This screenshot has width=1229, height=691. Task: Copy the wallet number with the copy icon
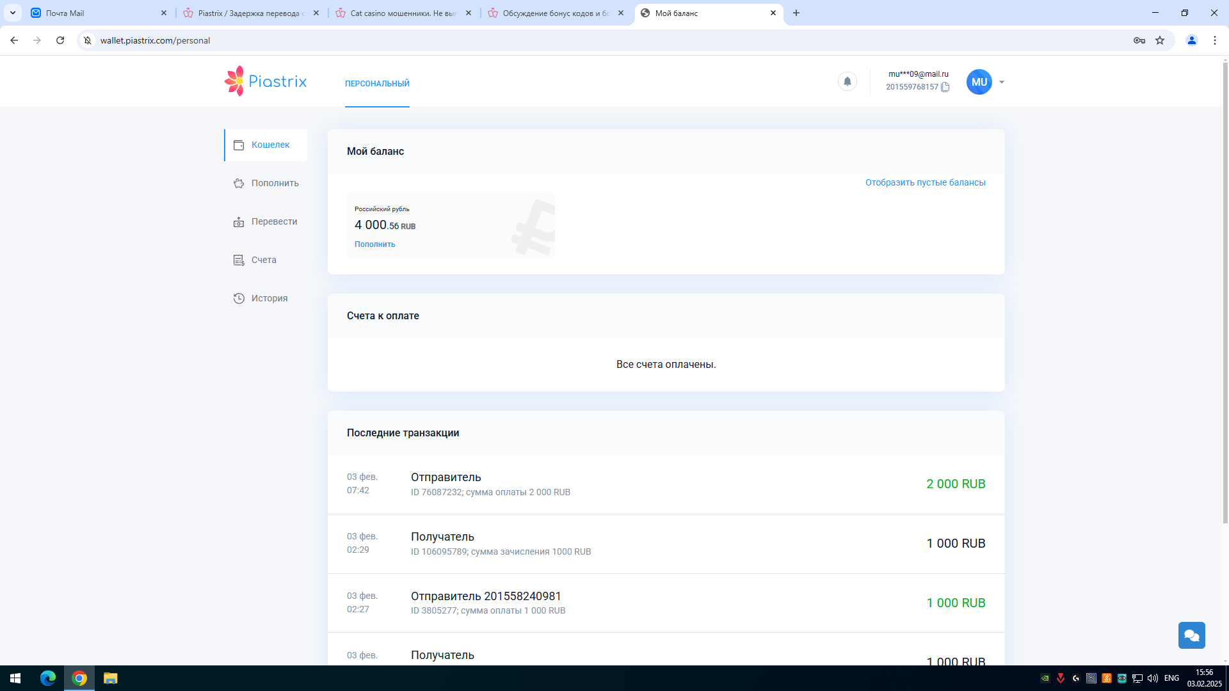945,87
